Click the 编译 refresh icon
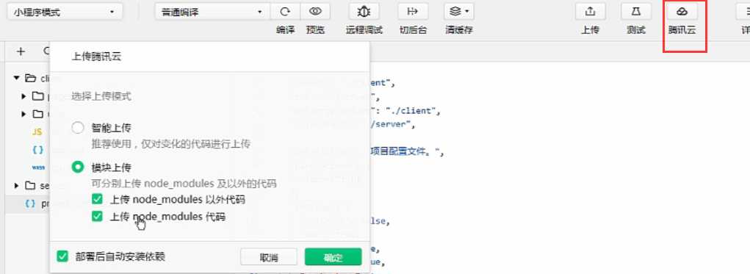Image resolution: width=750 pixels, height=274 pixels. [285, 12]
